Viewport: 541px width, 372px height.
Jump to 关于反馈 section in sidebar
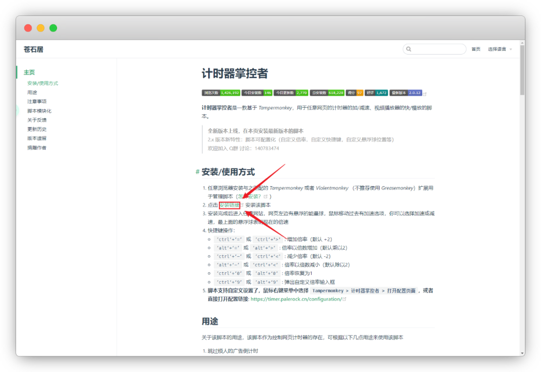(37, 120)
